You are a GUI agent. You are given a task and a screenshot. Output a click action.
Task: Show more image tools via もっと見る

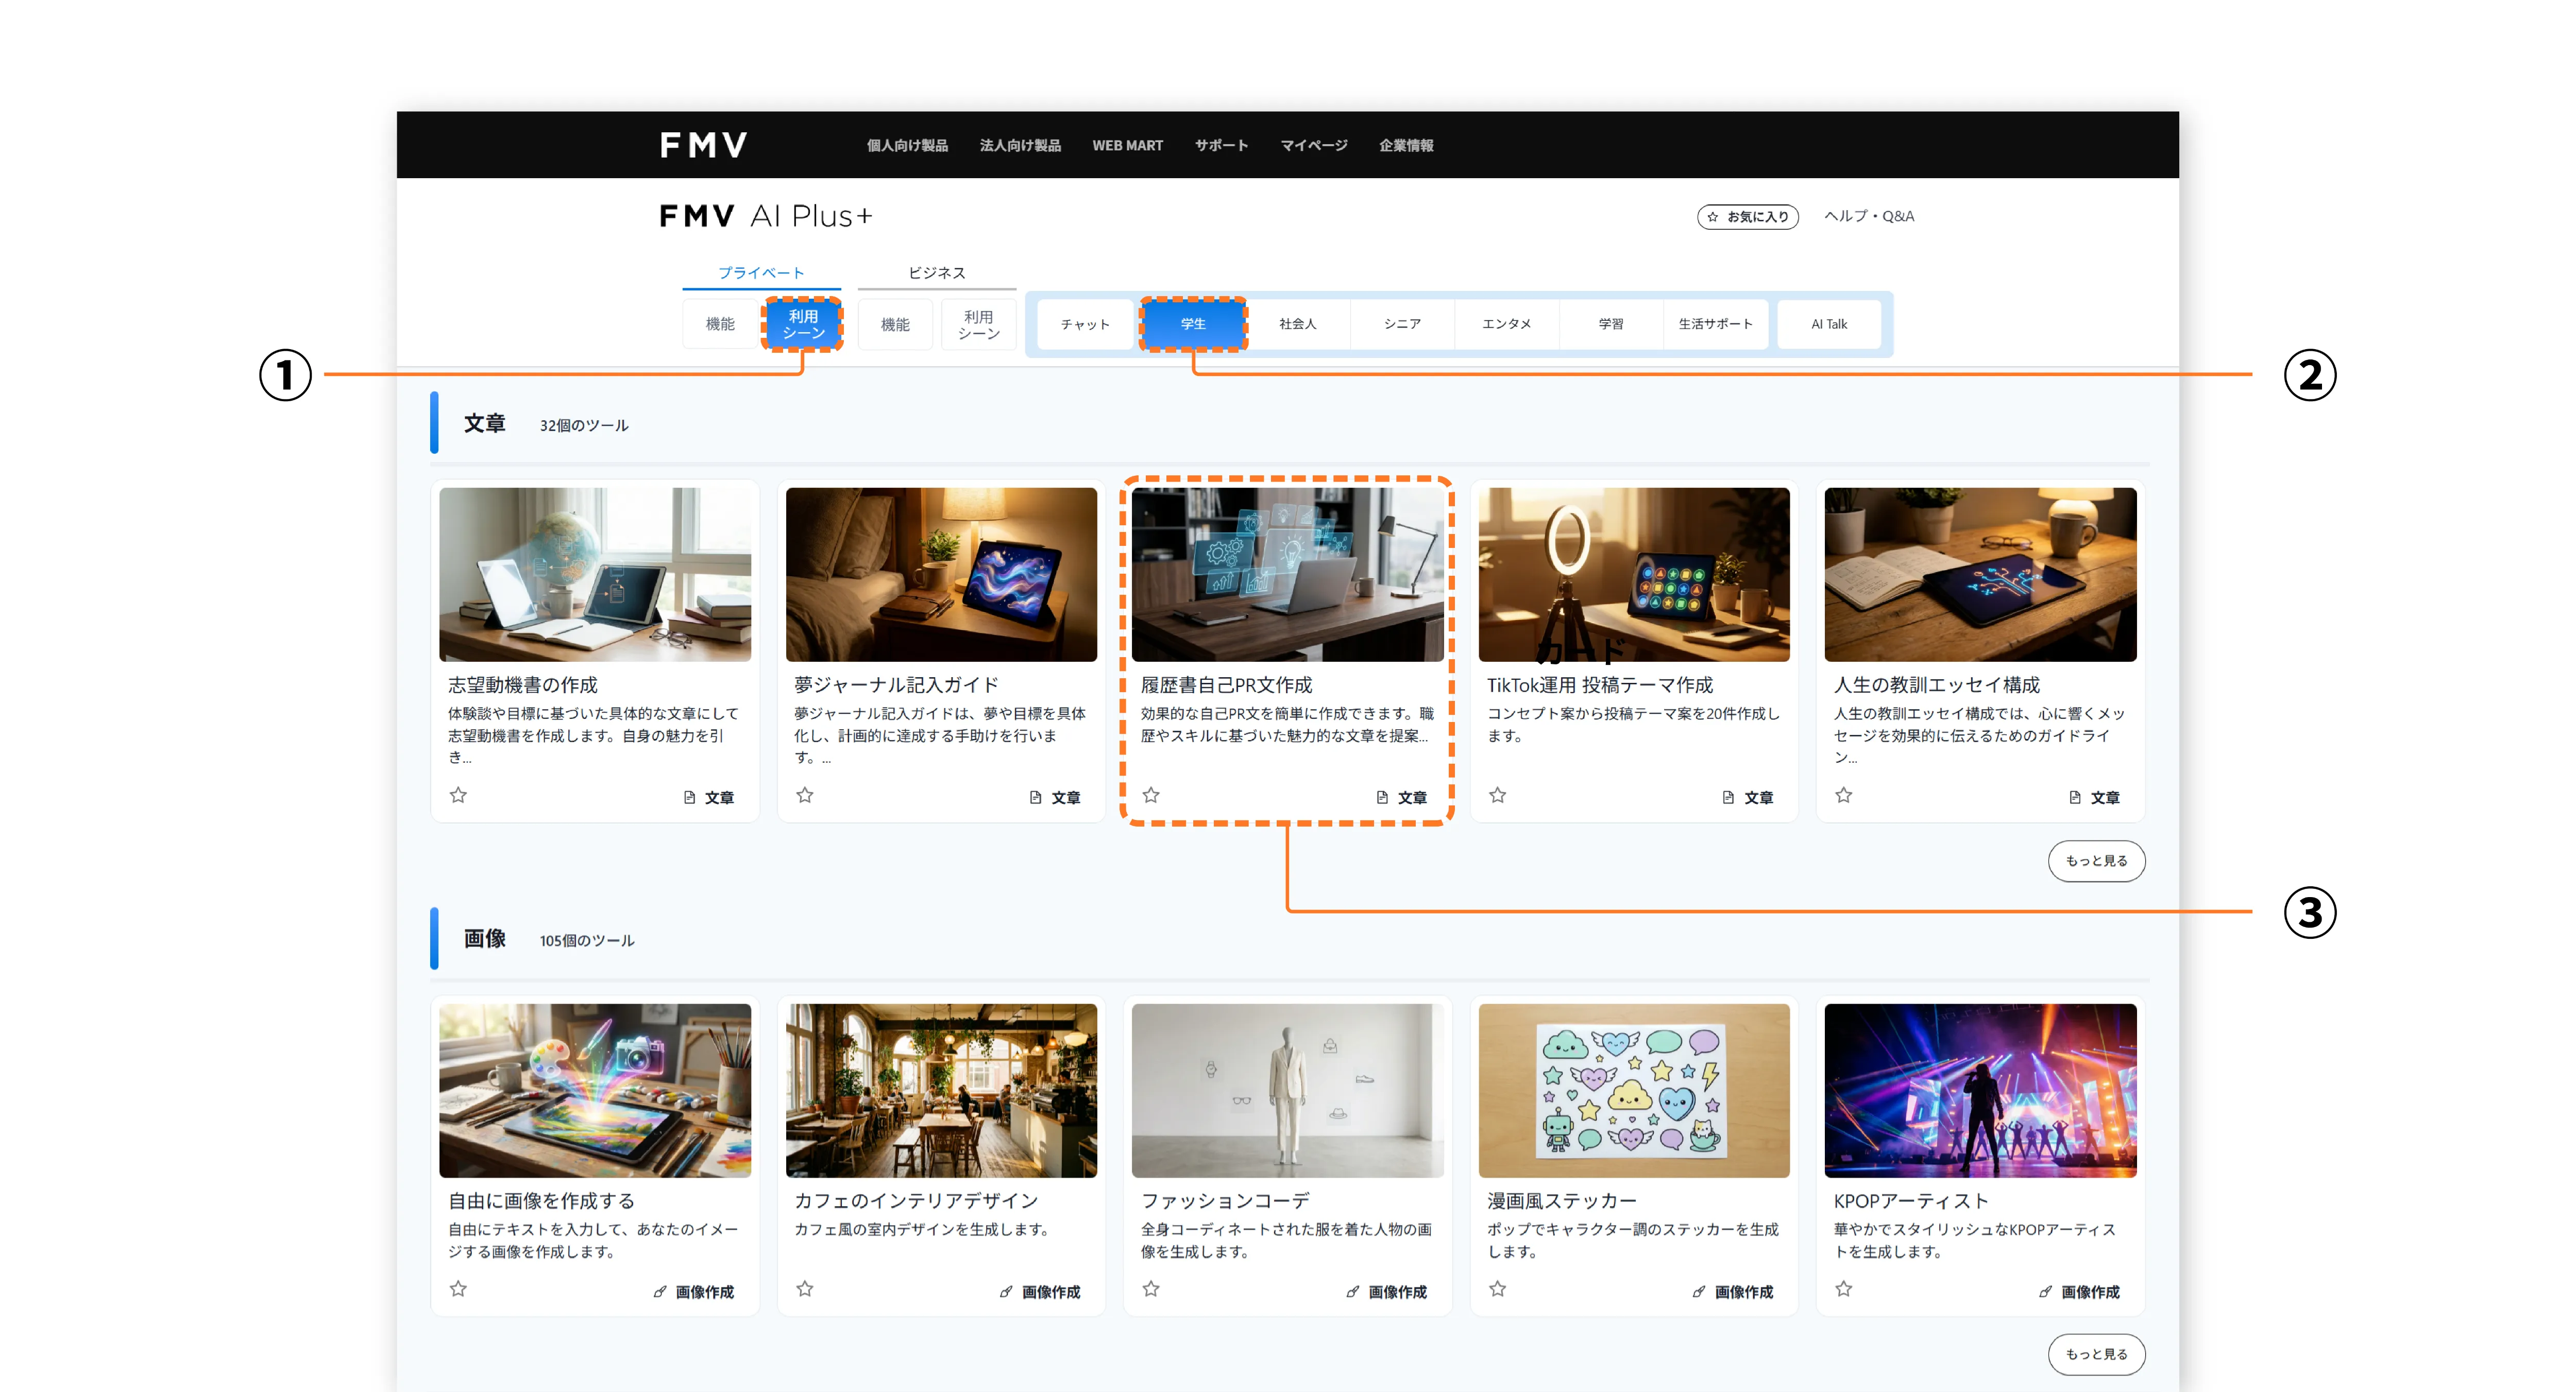2097,1354
